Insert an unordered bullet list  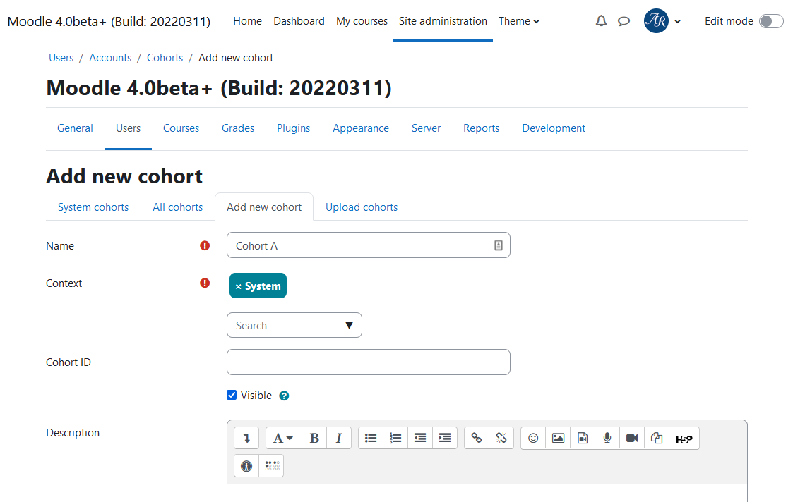[x=371, y=438]
